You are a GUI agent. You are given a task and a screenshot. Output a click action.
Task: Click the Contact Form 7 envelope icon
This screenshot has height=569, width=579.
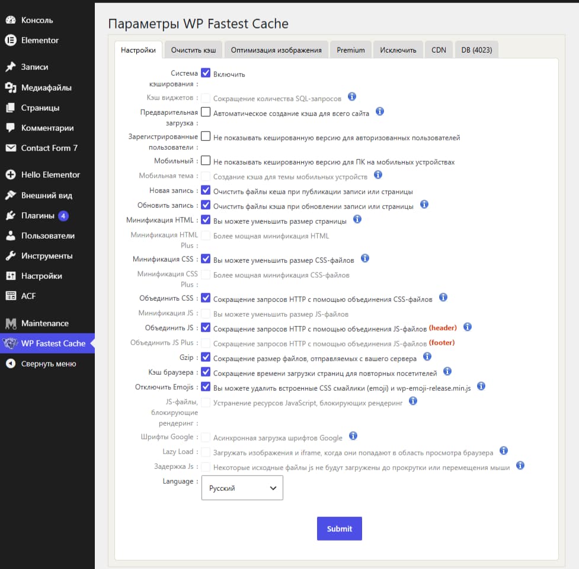[11, 148]
